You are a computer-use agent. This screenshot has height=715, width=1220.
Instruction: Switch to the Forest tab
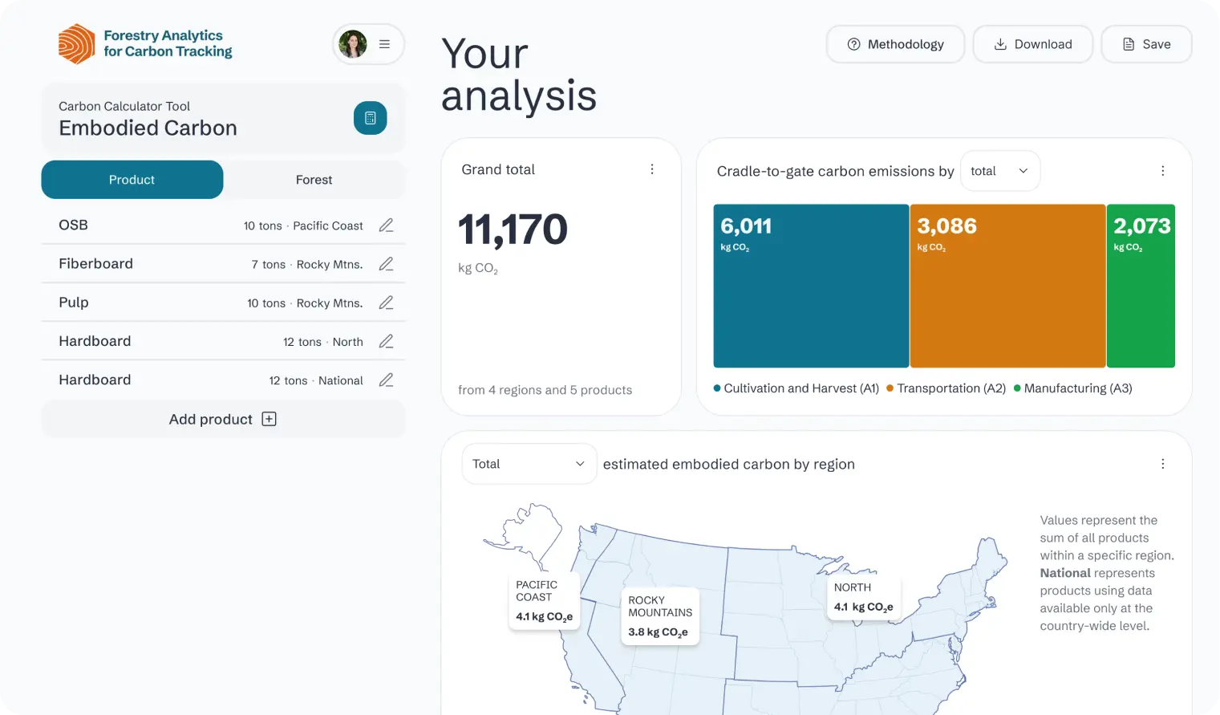pos(314,180)
